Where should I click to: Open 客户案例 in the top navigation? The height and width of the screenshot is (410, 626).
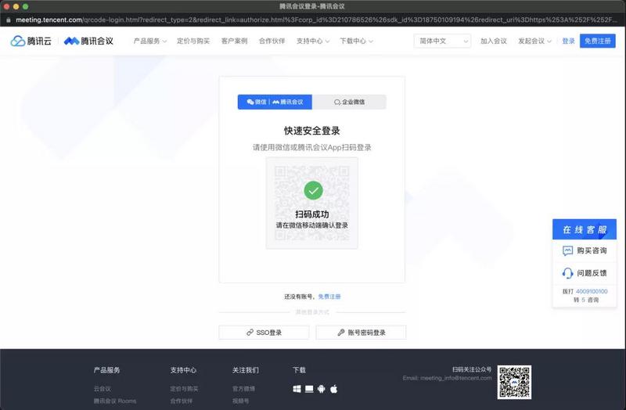click(x=234, y=41)
